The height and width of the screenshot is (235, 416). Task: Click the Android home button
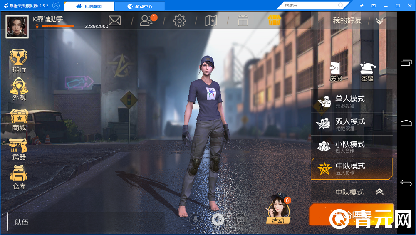click(x=406, y=123)
